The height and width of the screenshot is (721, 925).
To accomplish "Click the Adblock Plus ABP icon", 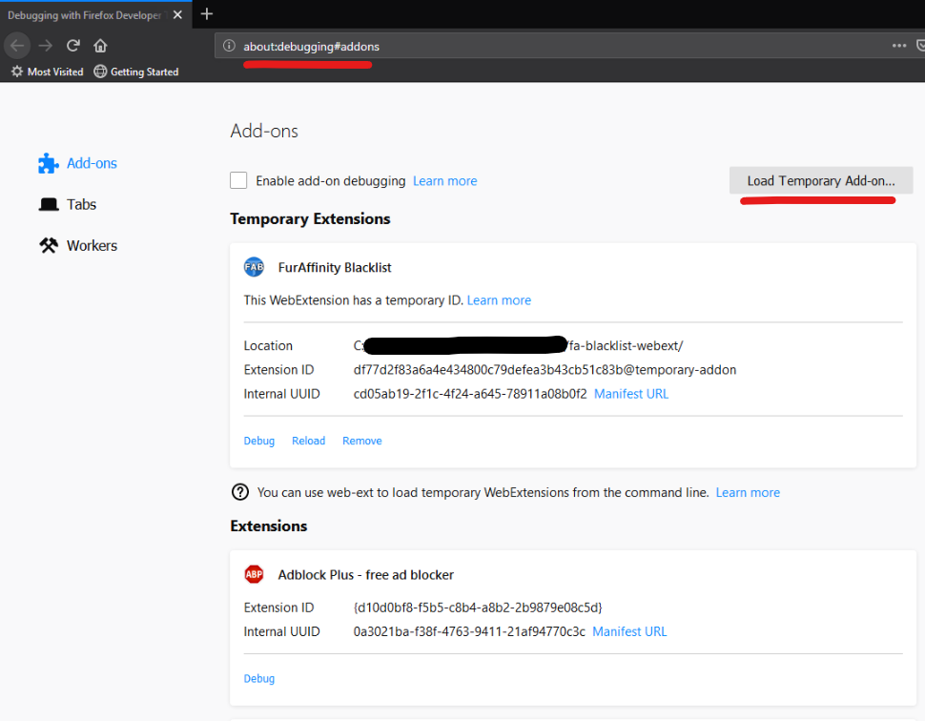I will tap(254, 574).
